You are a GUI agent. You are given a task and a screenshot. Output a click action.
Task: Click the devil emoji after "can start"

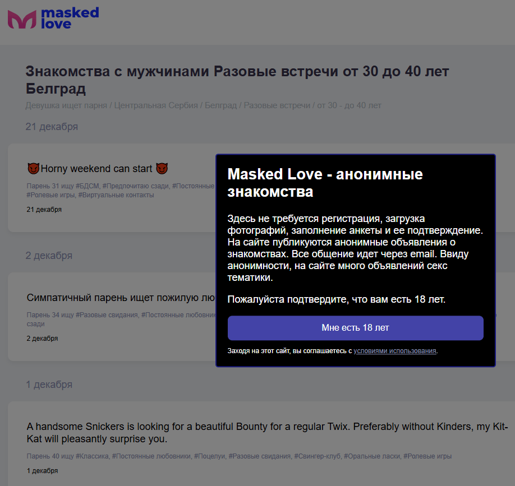162,169
